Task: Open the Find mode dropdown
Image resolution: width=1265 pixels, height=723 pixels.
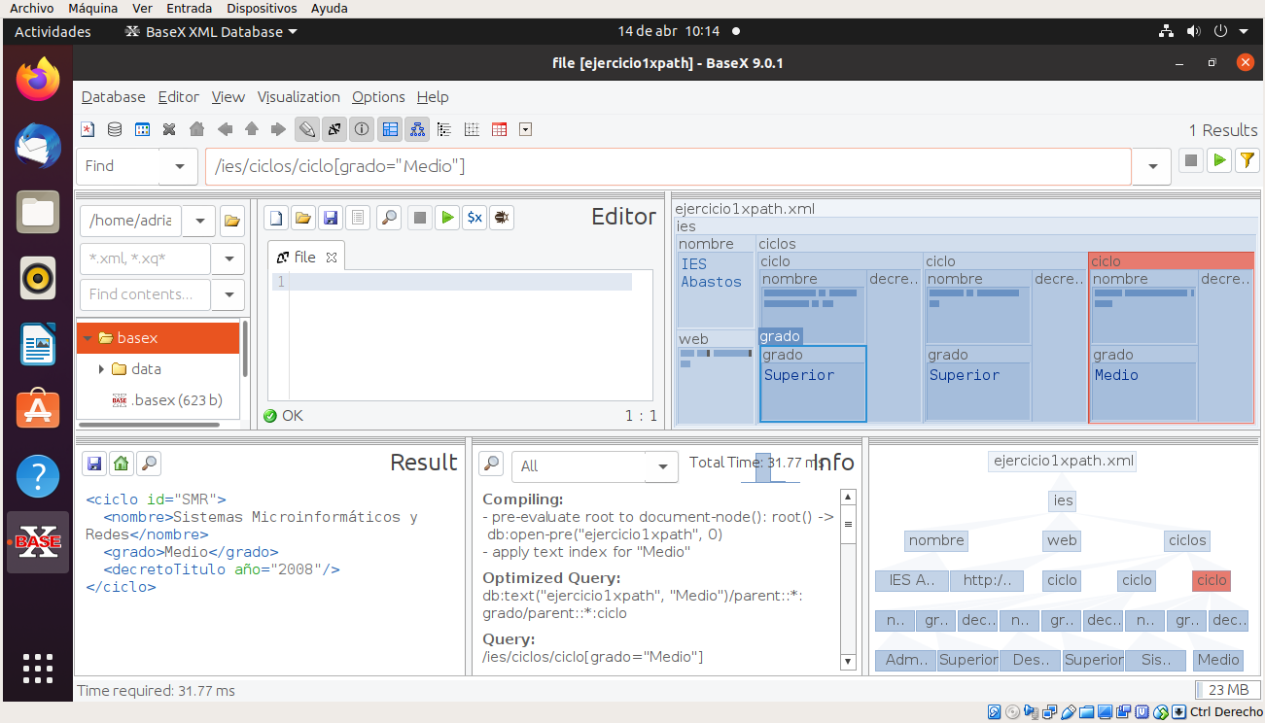Action: click(x=179, y=166)
